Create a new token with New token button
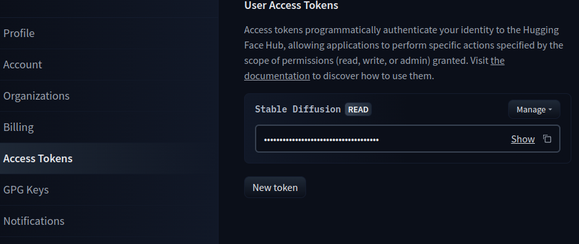This screenshot has width=579, height=244. click(x=275, y=187)
